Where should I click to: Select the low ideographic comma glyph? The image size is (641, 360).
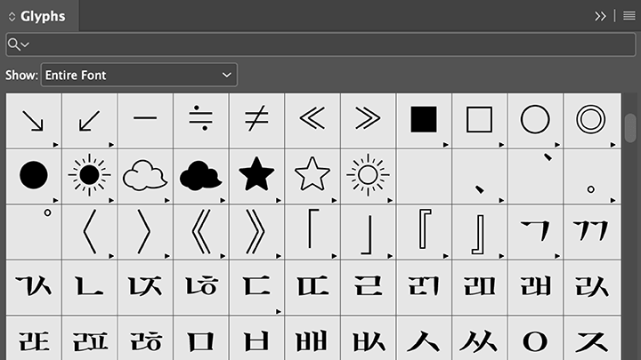[x=480, y=176]
